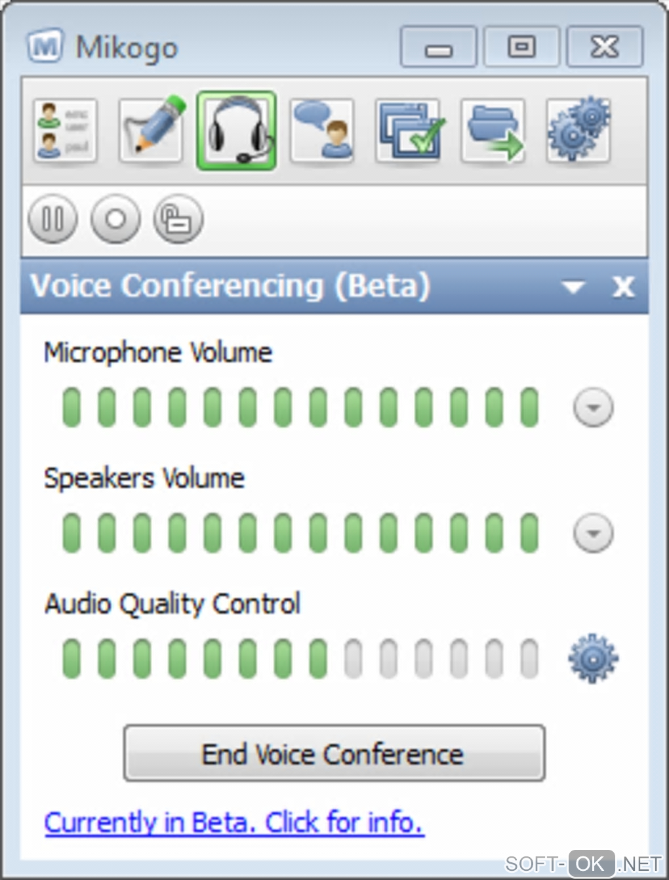The image size is (669, 880).
Task: Open Audio Quality Control gear settings
Action: click(593, 658)
